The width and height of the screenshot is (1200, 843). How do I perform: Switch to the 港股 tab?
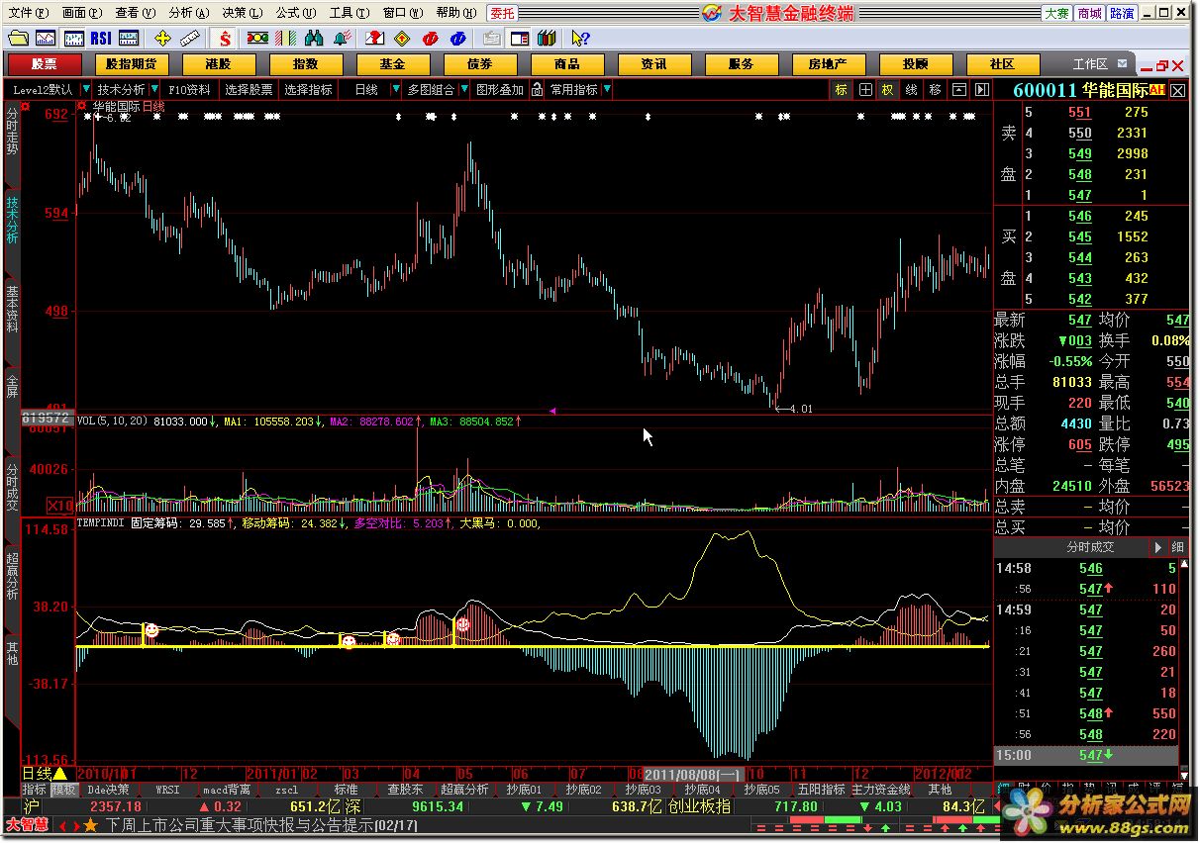[x=218, y=64]
